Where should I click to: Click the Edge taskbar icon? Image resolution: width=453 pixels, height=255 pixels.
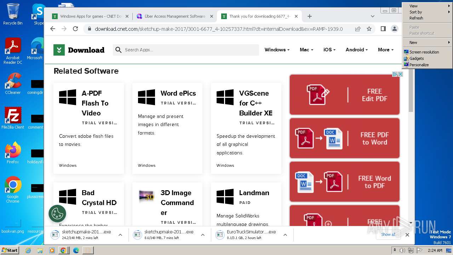pos(76,250)
